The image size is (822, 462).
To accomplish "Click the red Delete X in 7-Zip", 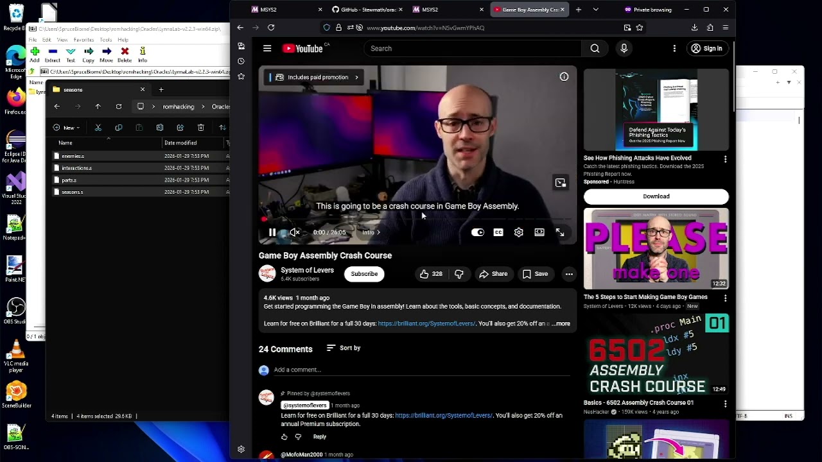I will point(125,55).
